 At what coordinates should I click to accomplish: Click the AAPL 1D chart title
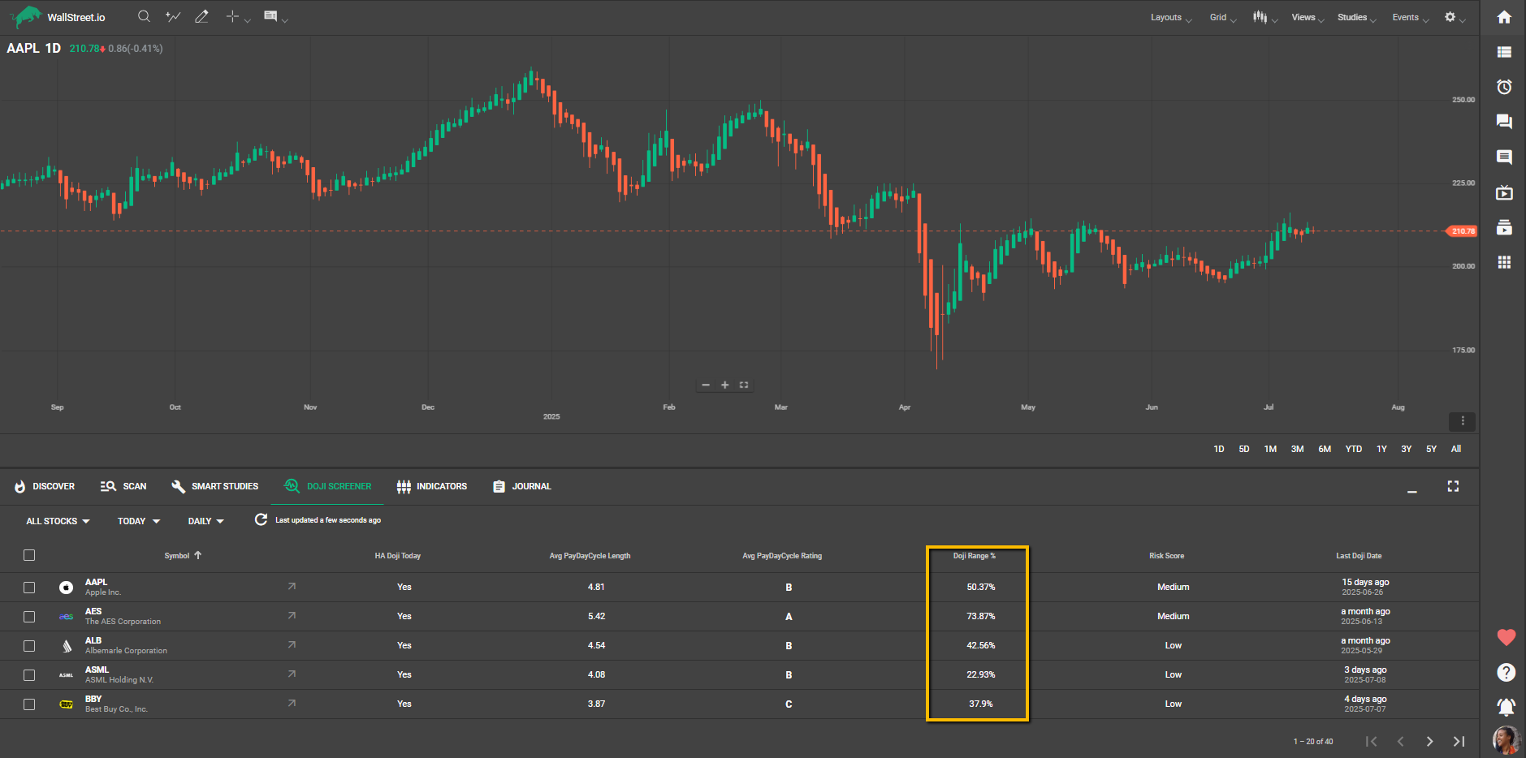[33, 48]
